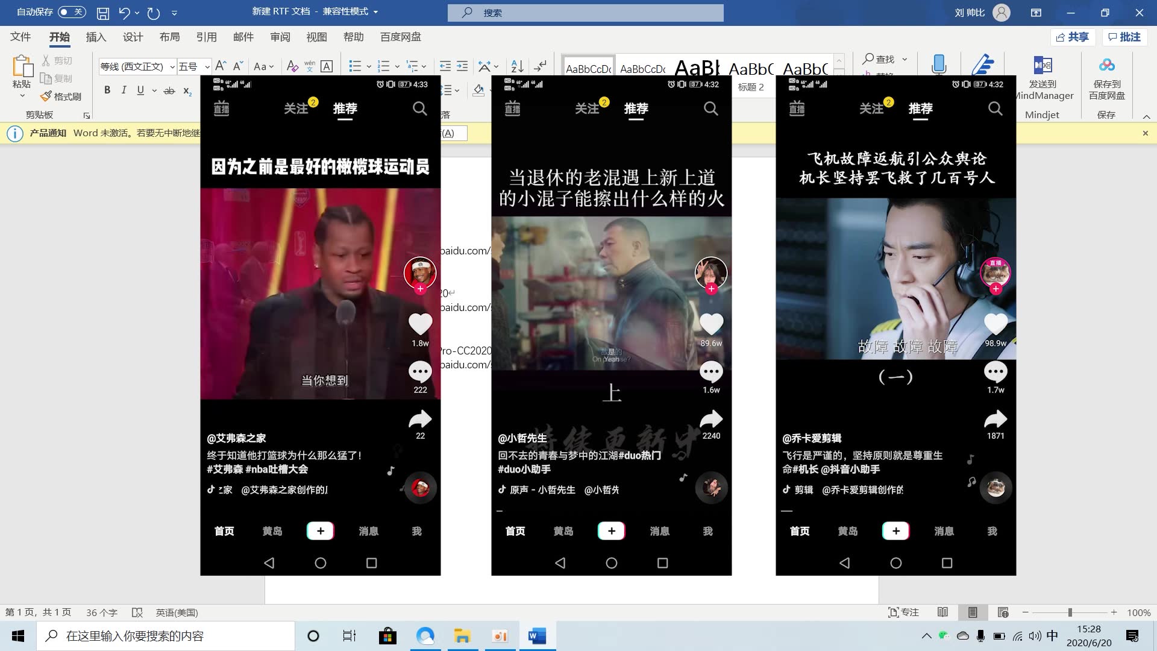Switch to read mode view

[x=943, y=612]
